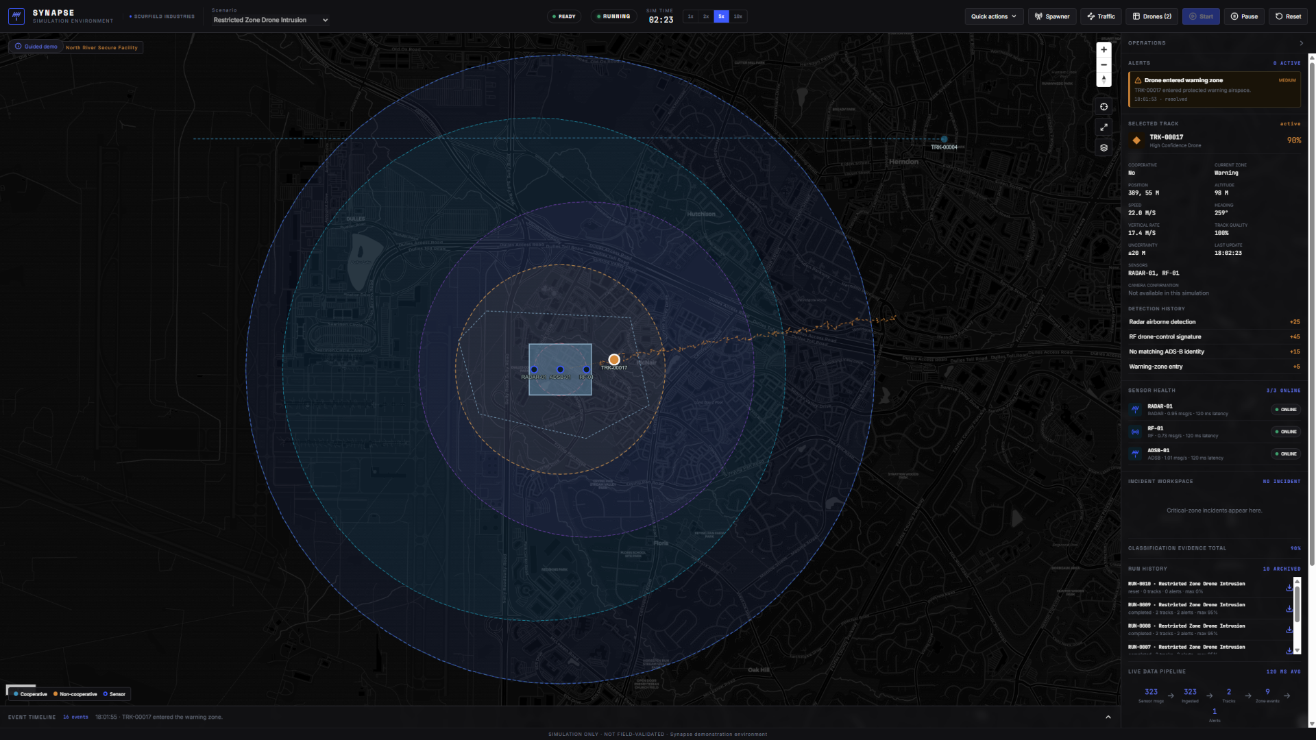1316x740 pixels.
Task: Zoom in on the map
Action: [x=1104, y=49]
